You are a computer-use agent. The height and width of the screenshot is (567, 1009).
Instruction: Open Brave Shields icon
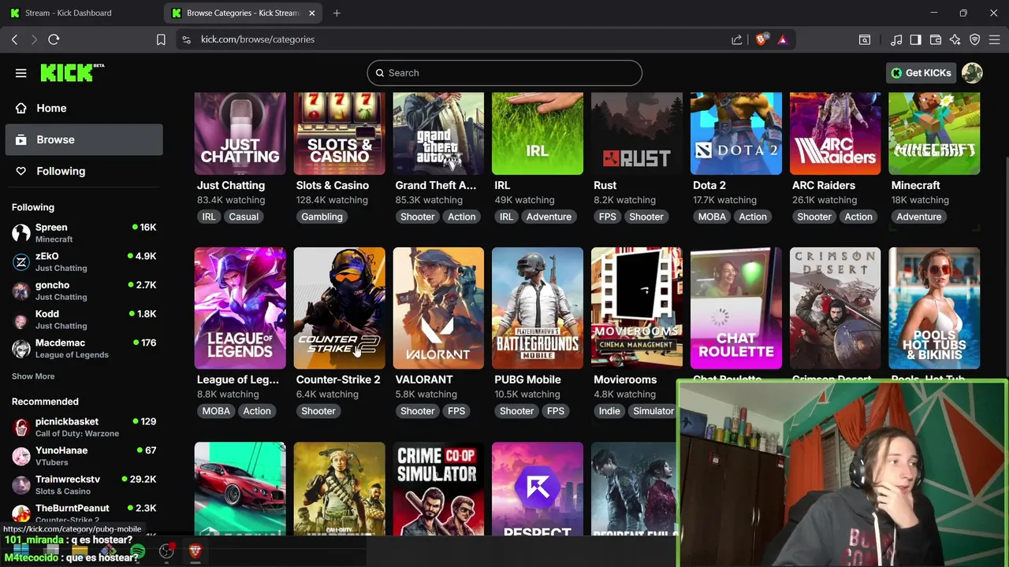(x=761, y=39)
